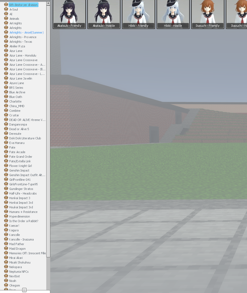
Task: Select the "Maid Dragon" category
Action: click(17, 249)
